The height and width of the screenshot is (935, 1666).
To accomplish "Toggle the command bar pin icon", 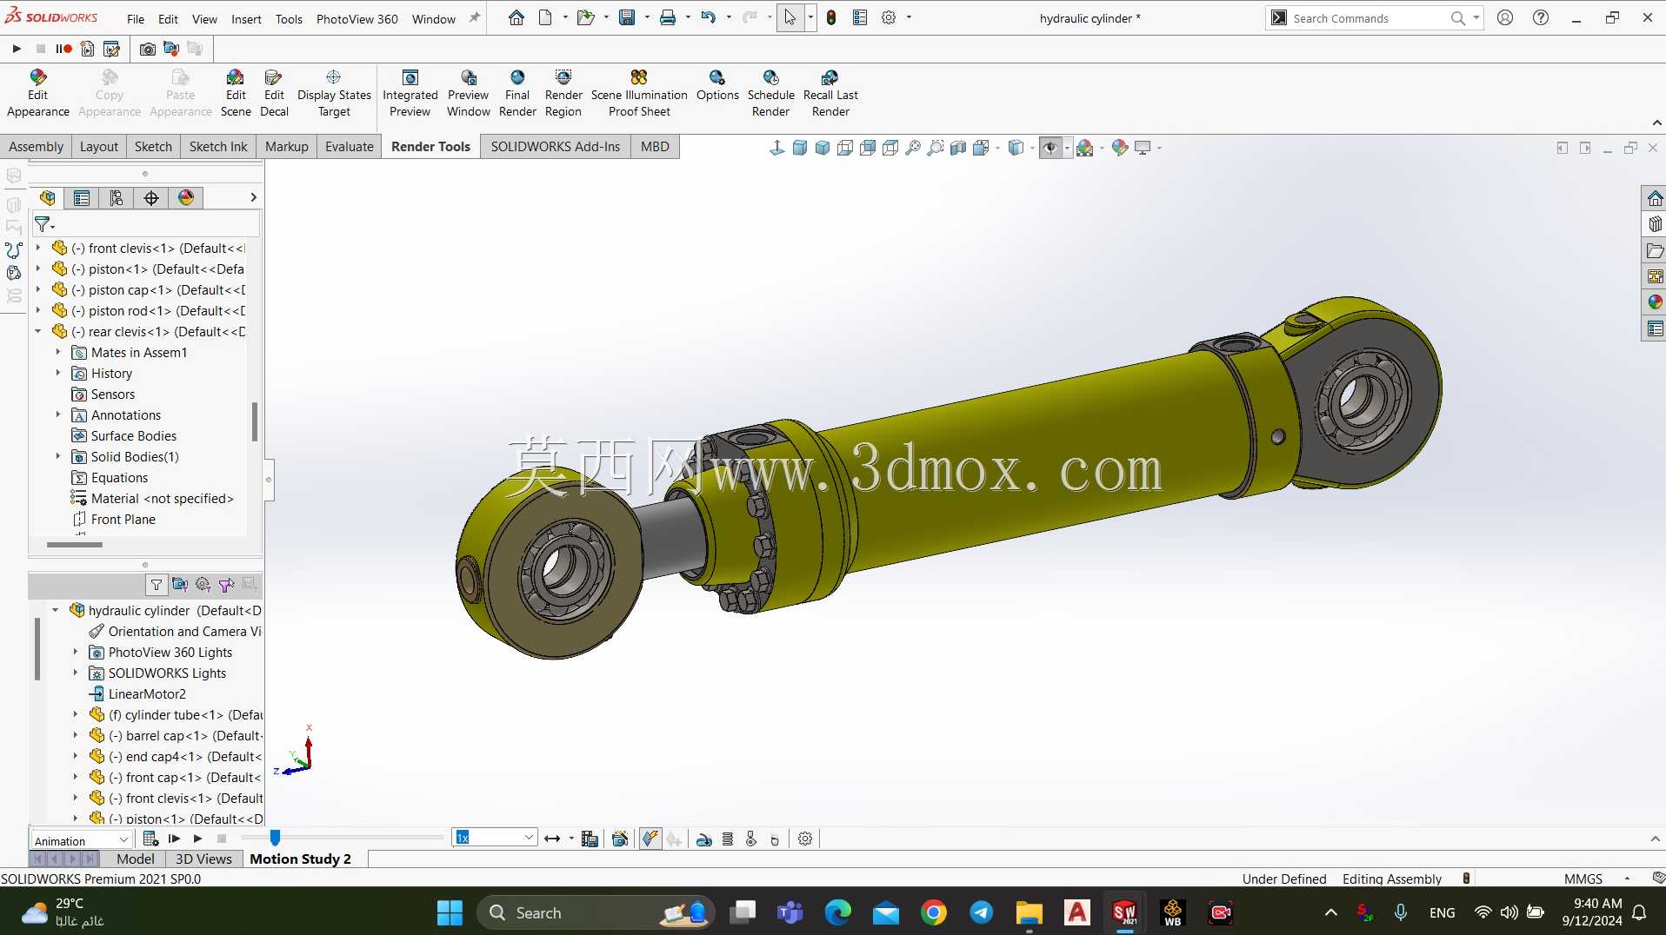I will 475,17.
